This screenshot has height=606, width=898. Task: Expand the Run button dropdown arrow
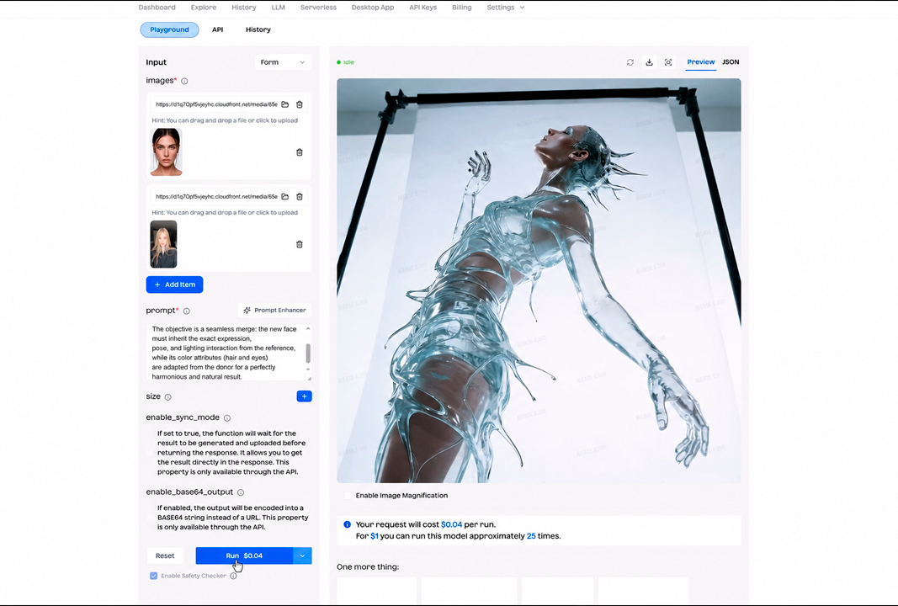(302, 555)
